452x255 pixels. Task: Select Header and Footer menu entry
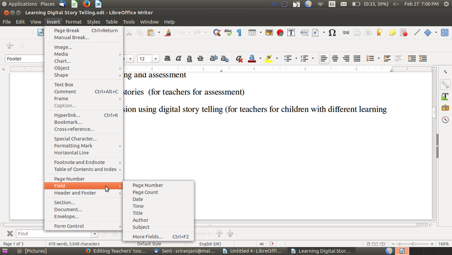coord(84,193)
